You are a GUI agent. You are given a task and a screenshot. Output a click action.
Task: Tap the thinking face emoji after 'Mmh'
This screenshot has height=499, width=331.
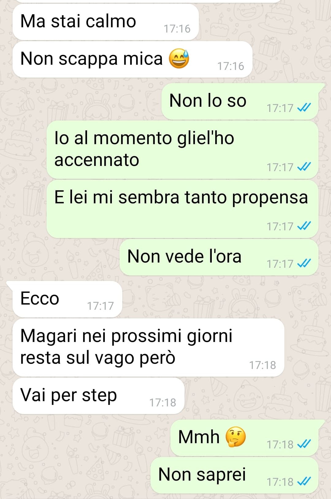click(x=236, y=437)
